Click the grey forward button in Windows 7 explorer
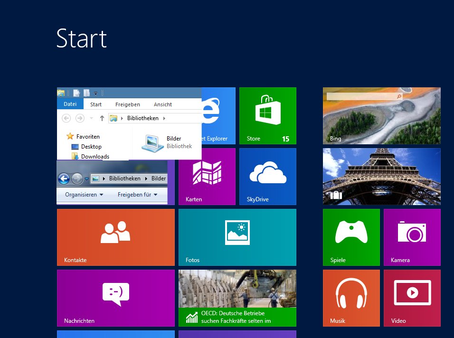The height and width of the screenshot is (338, 454). coord(77,178)
